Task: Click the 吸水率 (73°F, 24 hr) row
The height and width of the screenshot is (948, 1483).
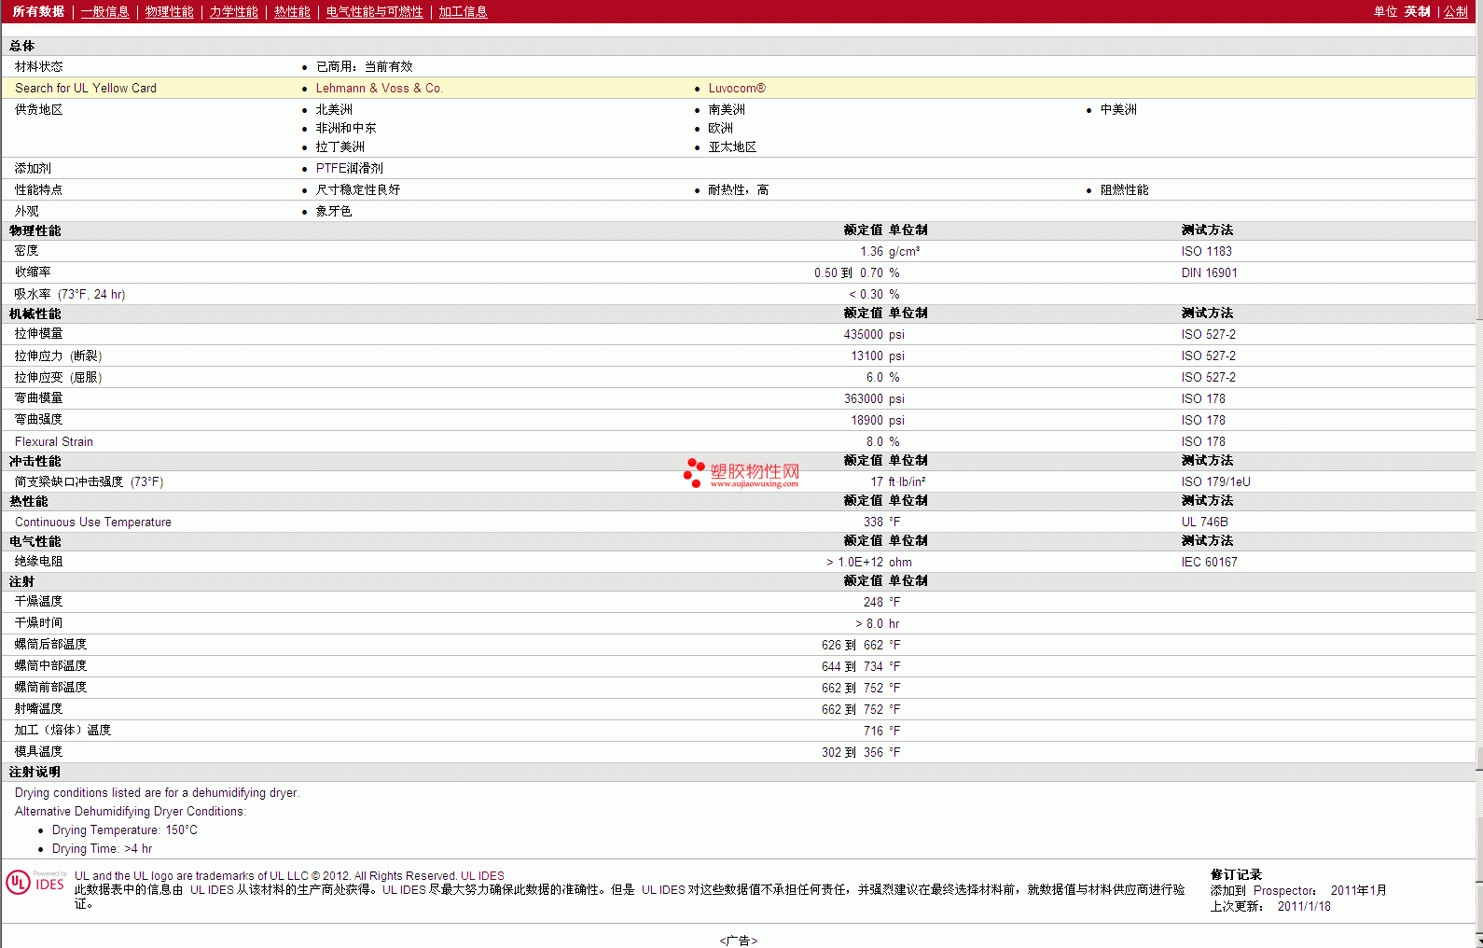Action: coord(739,294)
